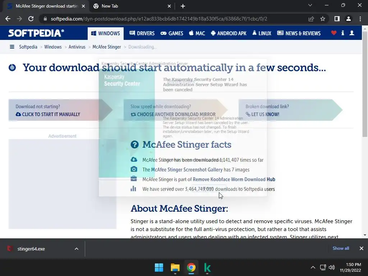368x276 pixels.
Task: Click LET US KNOW broken link button
Action: (x=262, y=114)
